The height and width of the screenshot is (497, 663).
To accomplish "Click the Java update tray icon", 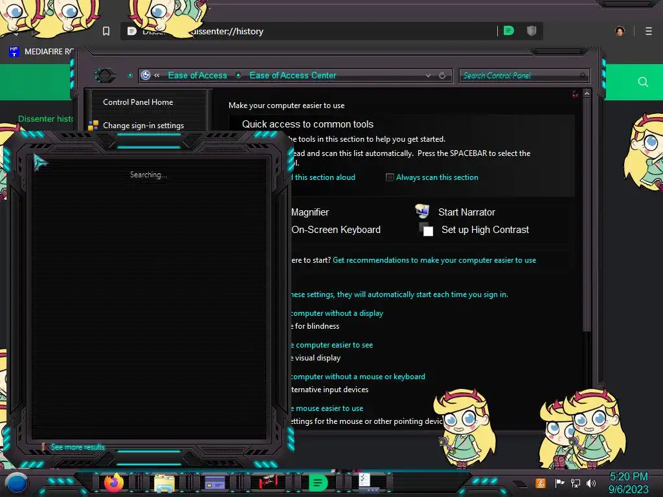I will pos(541,483).
